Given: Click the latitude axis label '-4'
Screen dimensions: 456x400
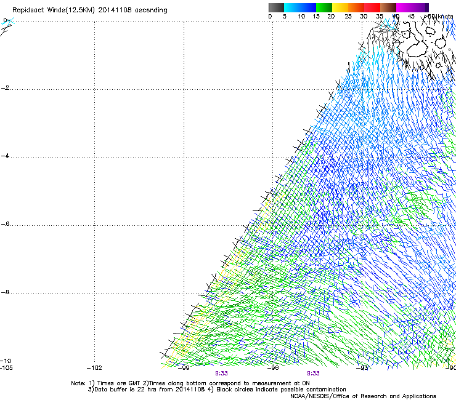Looking at the screenshot, I should pyautogui.click(x=5, y=156).
